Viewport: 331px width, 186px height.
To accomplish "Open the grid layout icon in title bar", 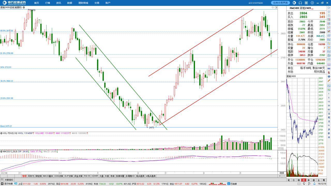I will pyautogui.click(x=306, y=3).
